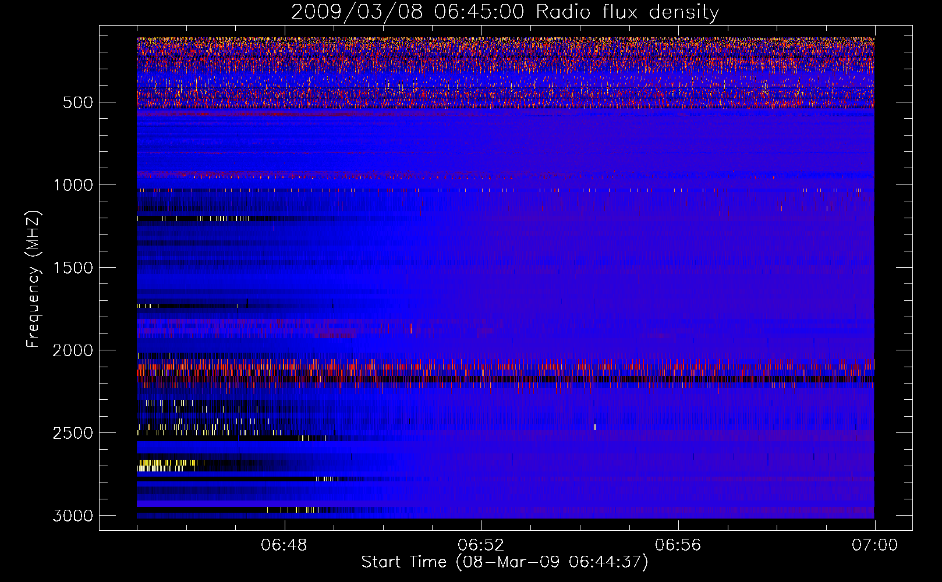
Task: Select the 1500 frequency tick label
Action: [73, 268]
